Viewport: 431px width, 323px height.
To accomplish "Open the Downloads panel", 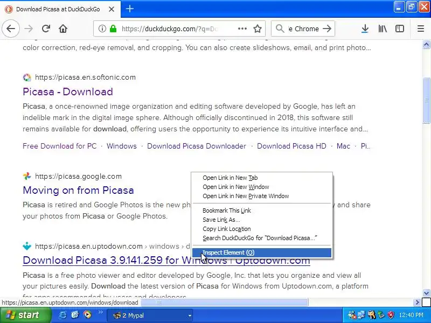I will click(365, 29).
